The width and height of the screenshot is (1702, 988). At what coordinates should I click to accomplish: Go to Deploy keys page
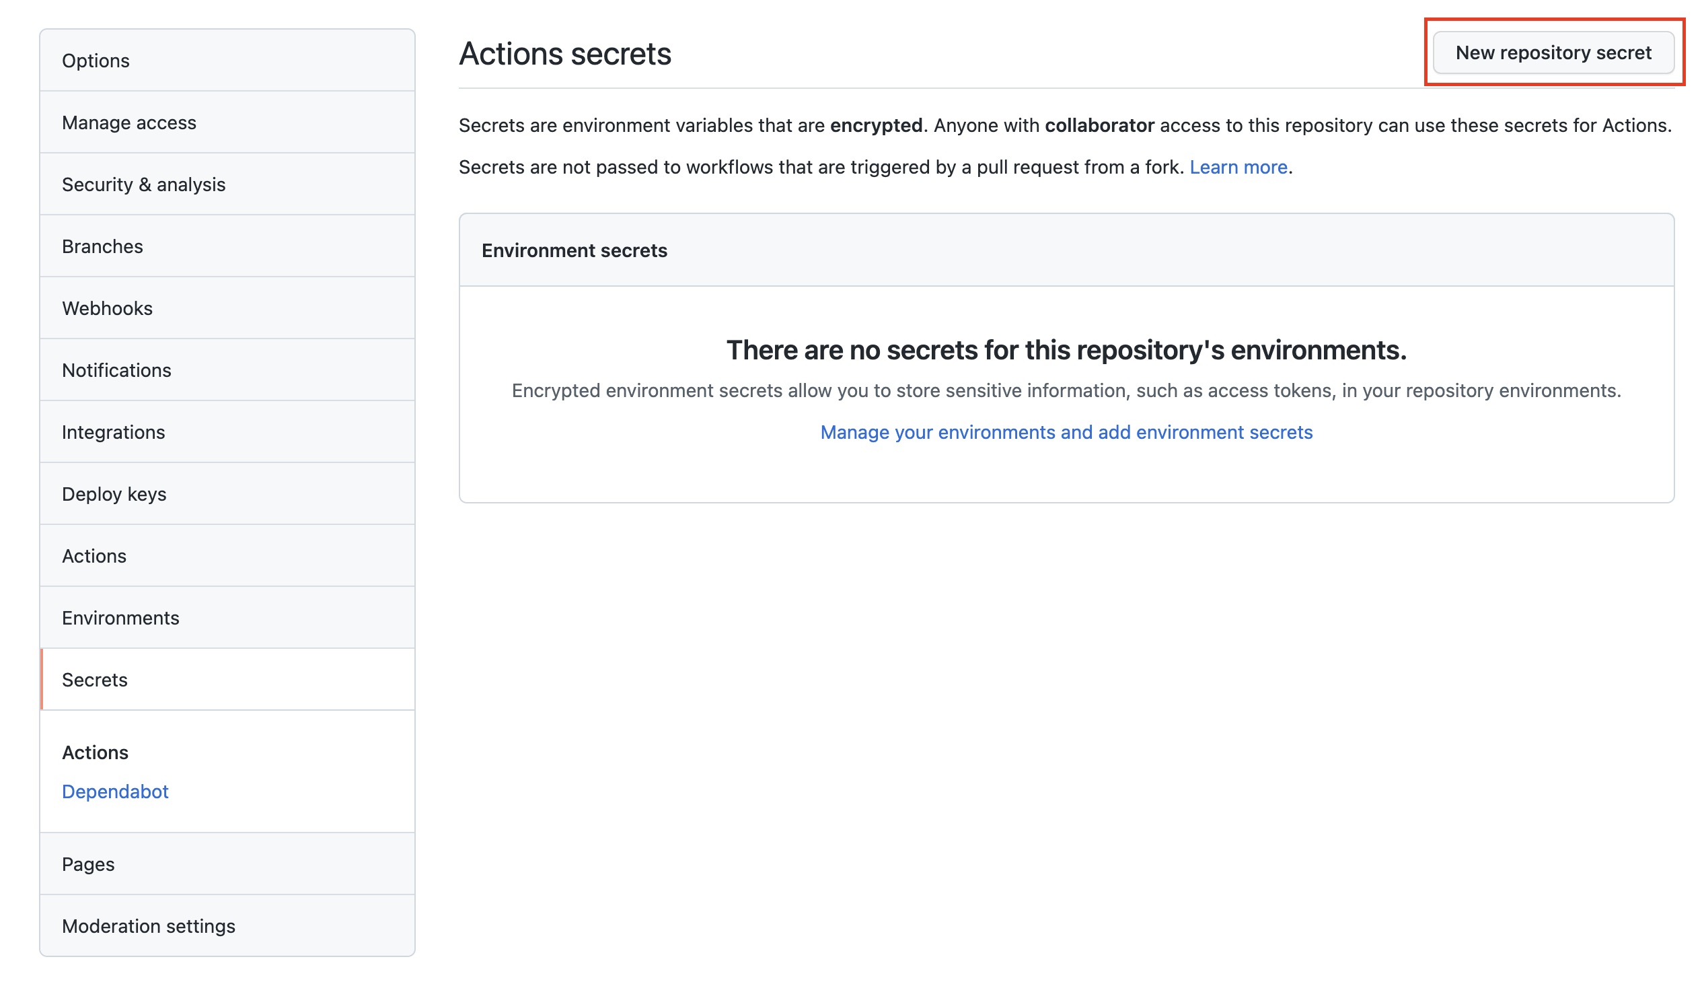(114, 494)
